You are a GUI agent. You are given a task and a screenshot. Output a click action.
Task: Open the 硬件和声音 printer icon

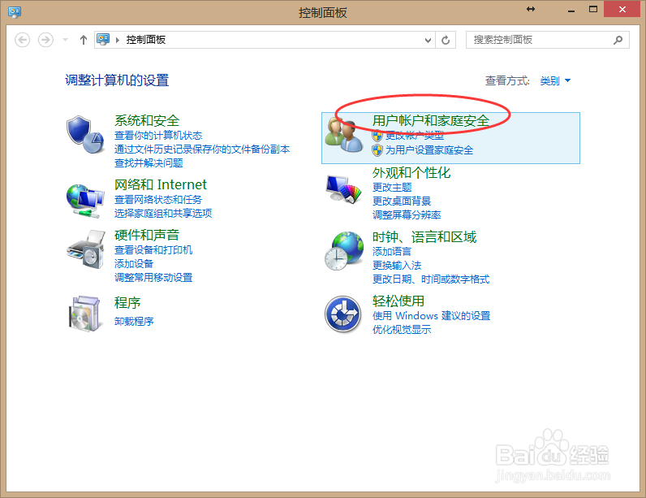pyautogui.click(x=86, y=249)
